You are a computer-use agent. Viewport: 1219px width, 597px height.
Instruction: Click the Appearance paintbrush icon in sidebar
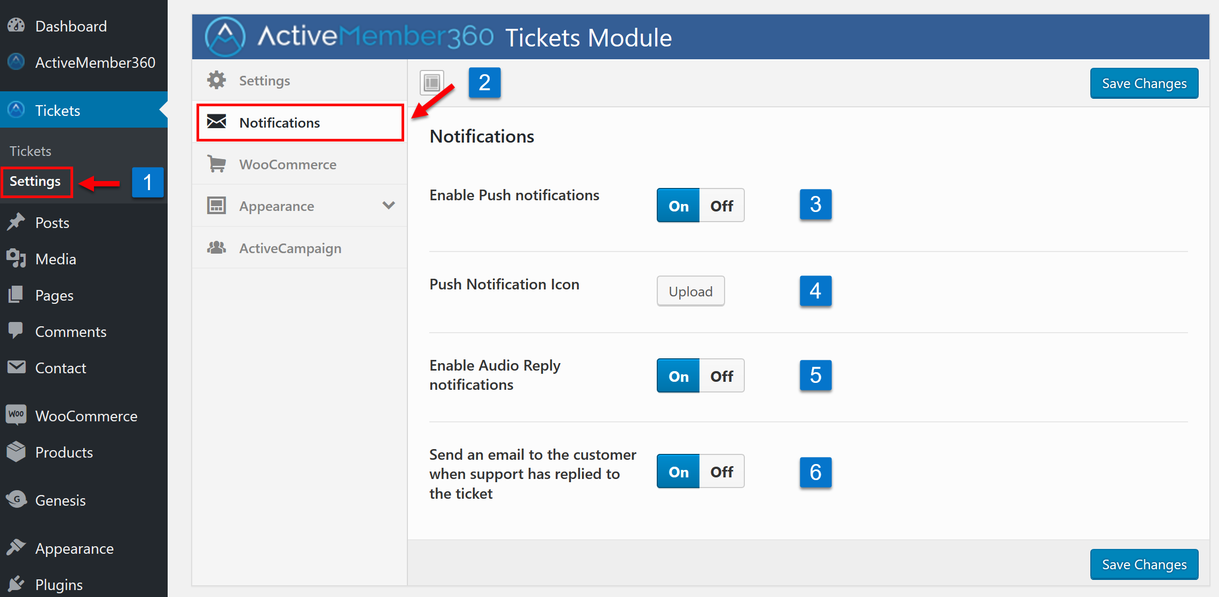[16, 547]
